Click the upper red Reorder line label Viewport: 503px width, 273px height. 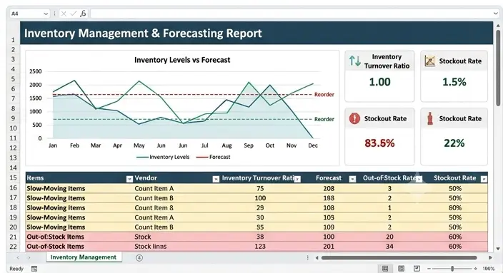click(x=324, y=94)
